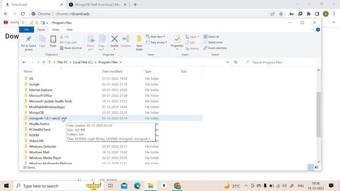340x191 pixels.
Task: Switch to the View ribbon tab
Action: point(70,30)
